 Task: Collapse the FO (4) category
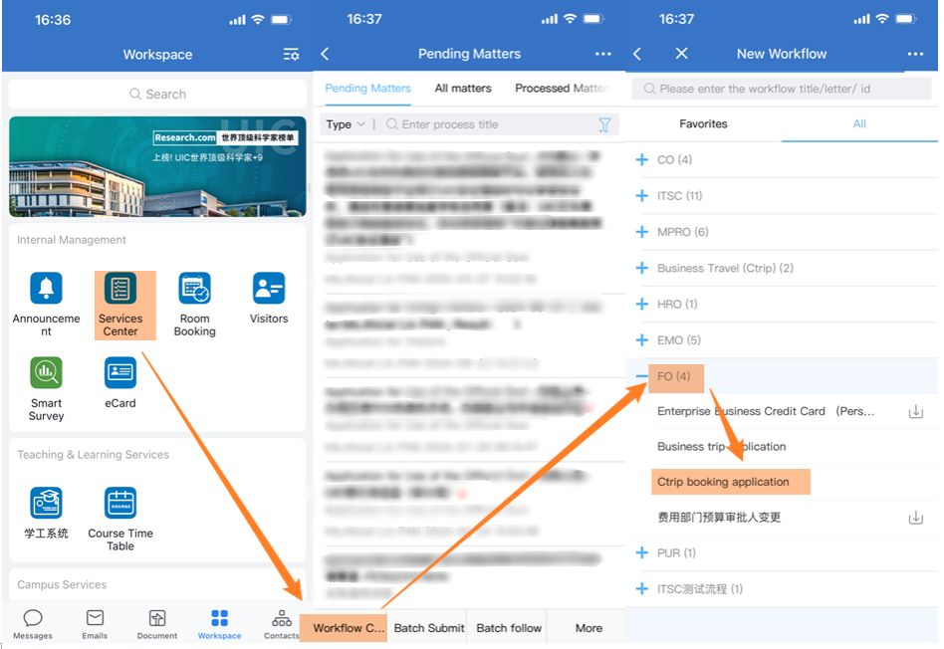pos(642,376)
